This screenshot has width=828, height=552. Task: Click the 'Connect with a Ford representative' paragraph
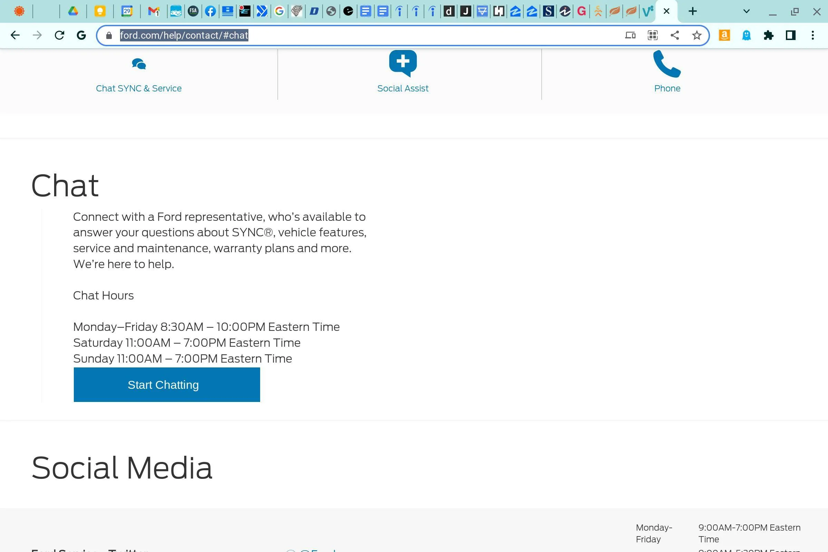click(220, 240)
